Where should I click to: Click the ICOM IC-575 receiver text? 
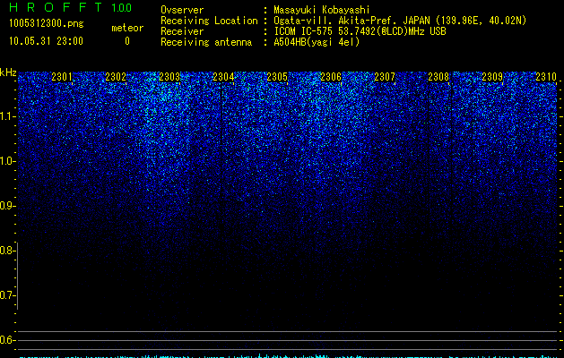(360, 31)
